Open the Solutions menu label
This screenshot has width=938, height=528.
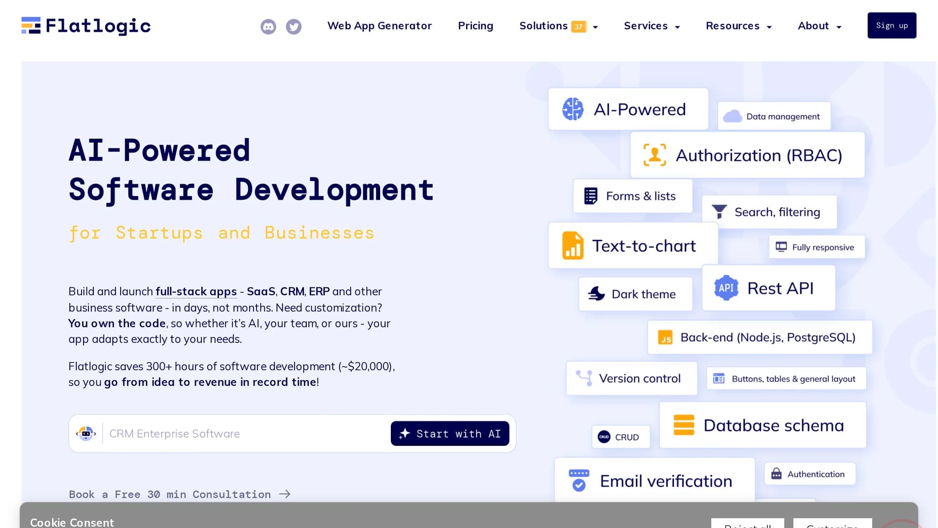point(543,25)
